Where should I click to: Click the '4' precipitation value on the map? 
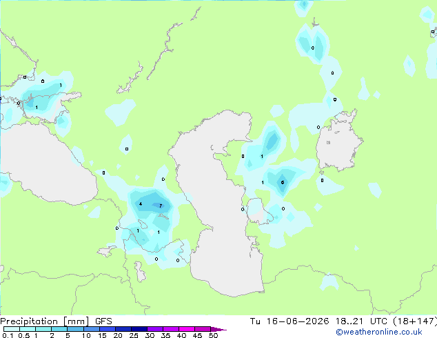tap(141, 204)
